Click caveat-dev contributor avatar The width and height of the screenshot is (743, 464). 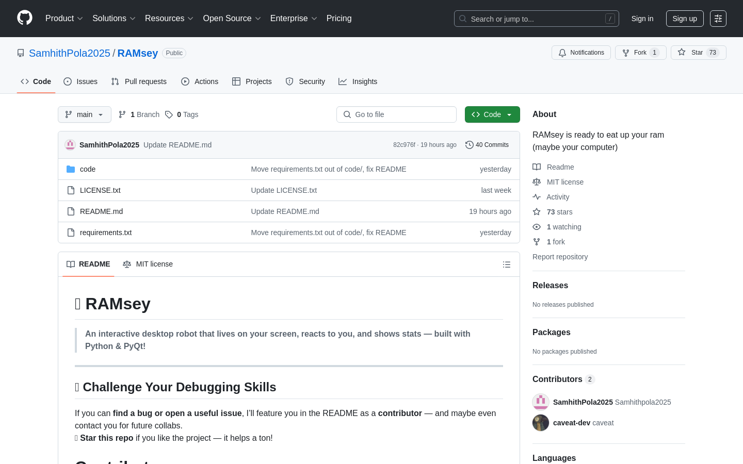click(541, 423)
